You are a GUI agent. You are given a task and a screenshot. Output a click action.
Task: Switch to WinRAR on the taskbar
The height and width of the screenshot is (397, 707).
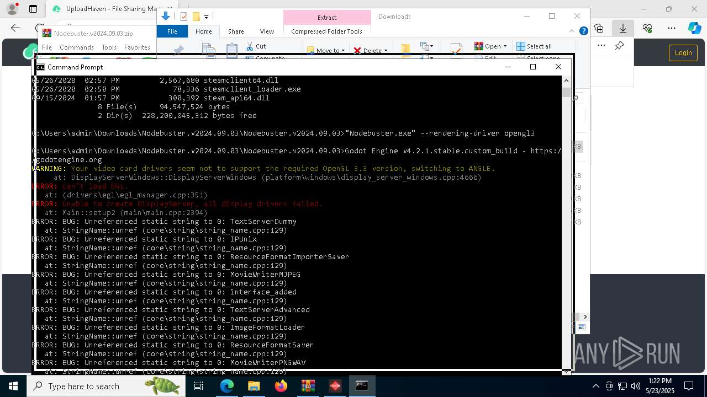click(308, 386)
